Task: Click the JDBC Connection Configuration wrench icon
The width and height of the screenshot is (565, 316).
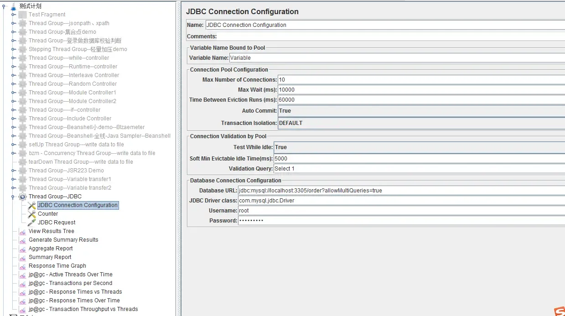Action: (31, 206)
